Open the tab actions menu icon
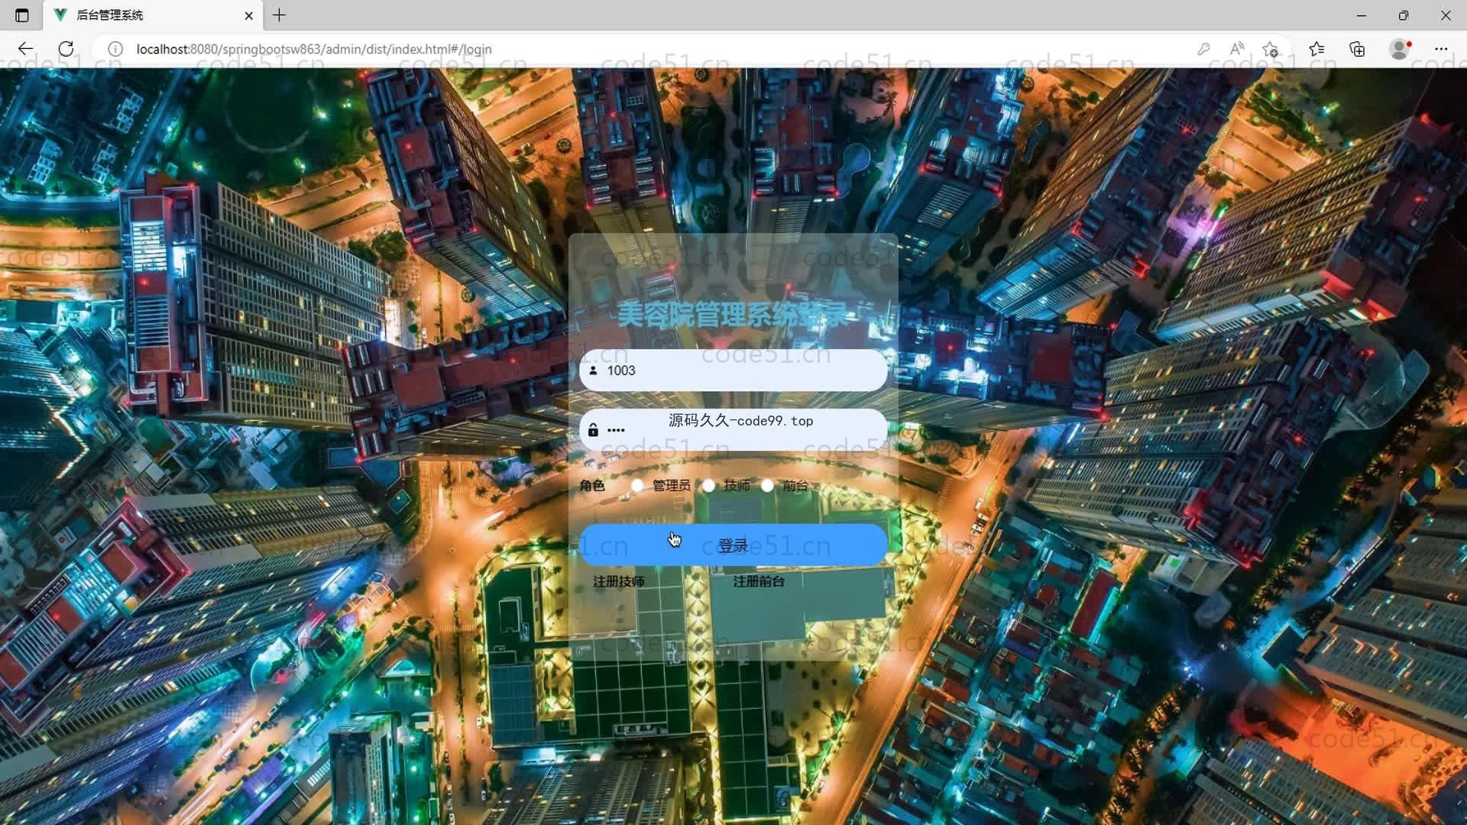Viewport: 1467px width, 825px height. (22, 15)
